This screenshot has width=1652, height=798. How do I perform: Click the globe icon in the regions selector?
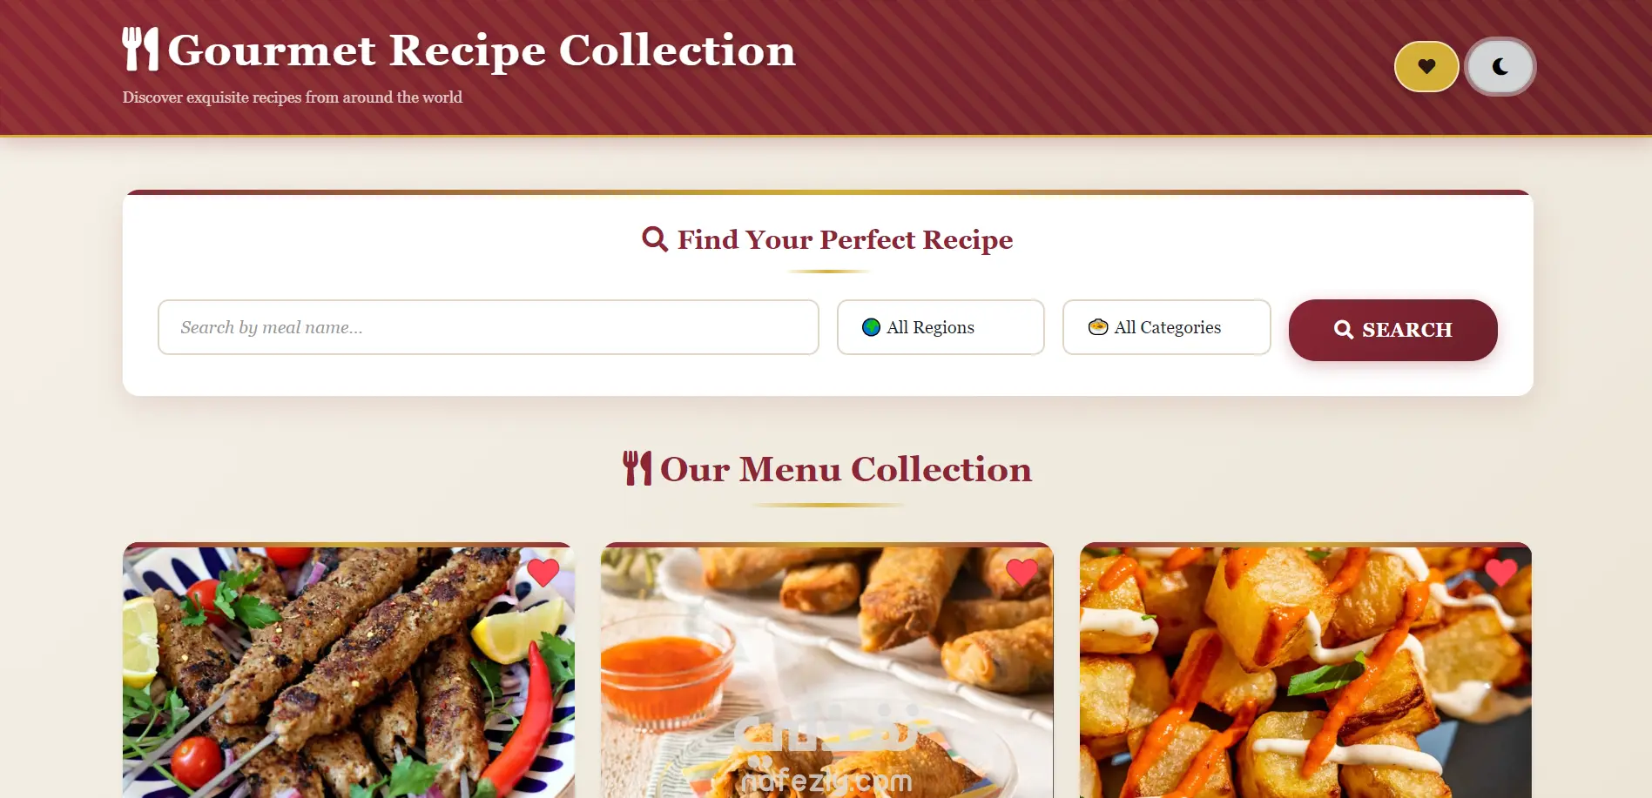[x=871, y=327]
